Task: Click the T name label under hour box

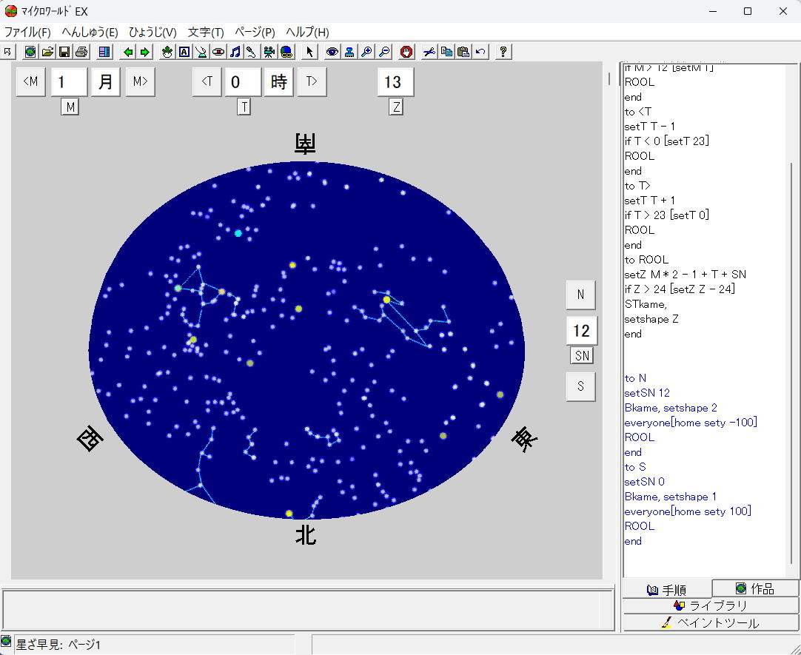Action: pos(244,107)
